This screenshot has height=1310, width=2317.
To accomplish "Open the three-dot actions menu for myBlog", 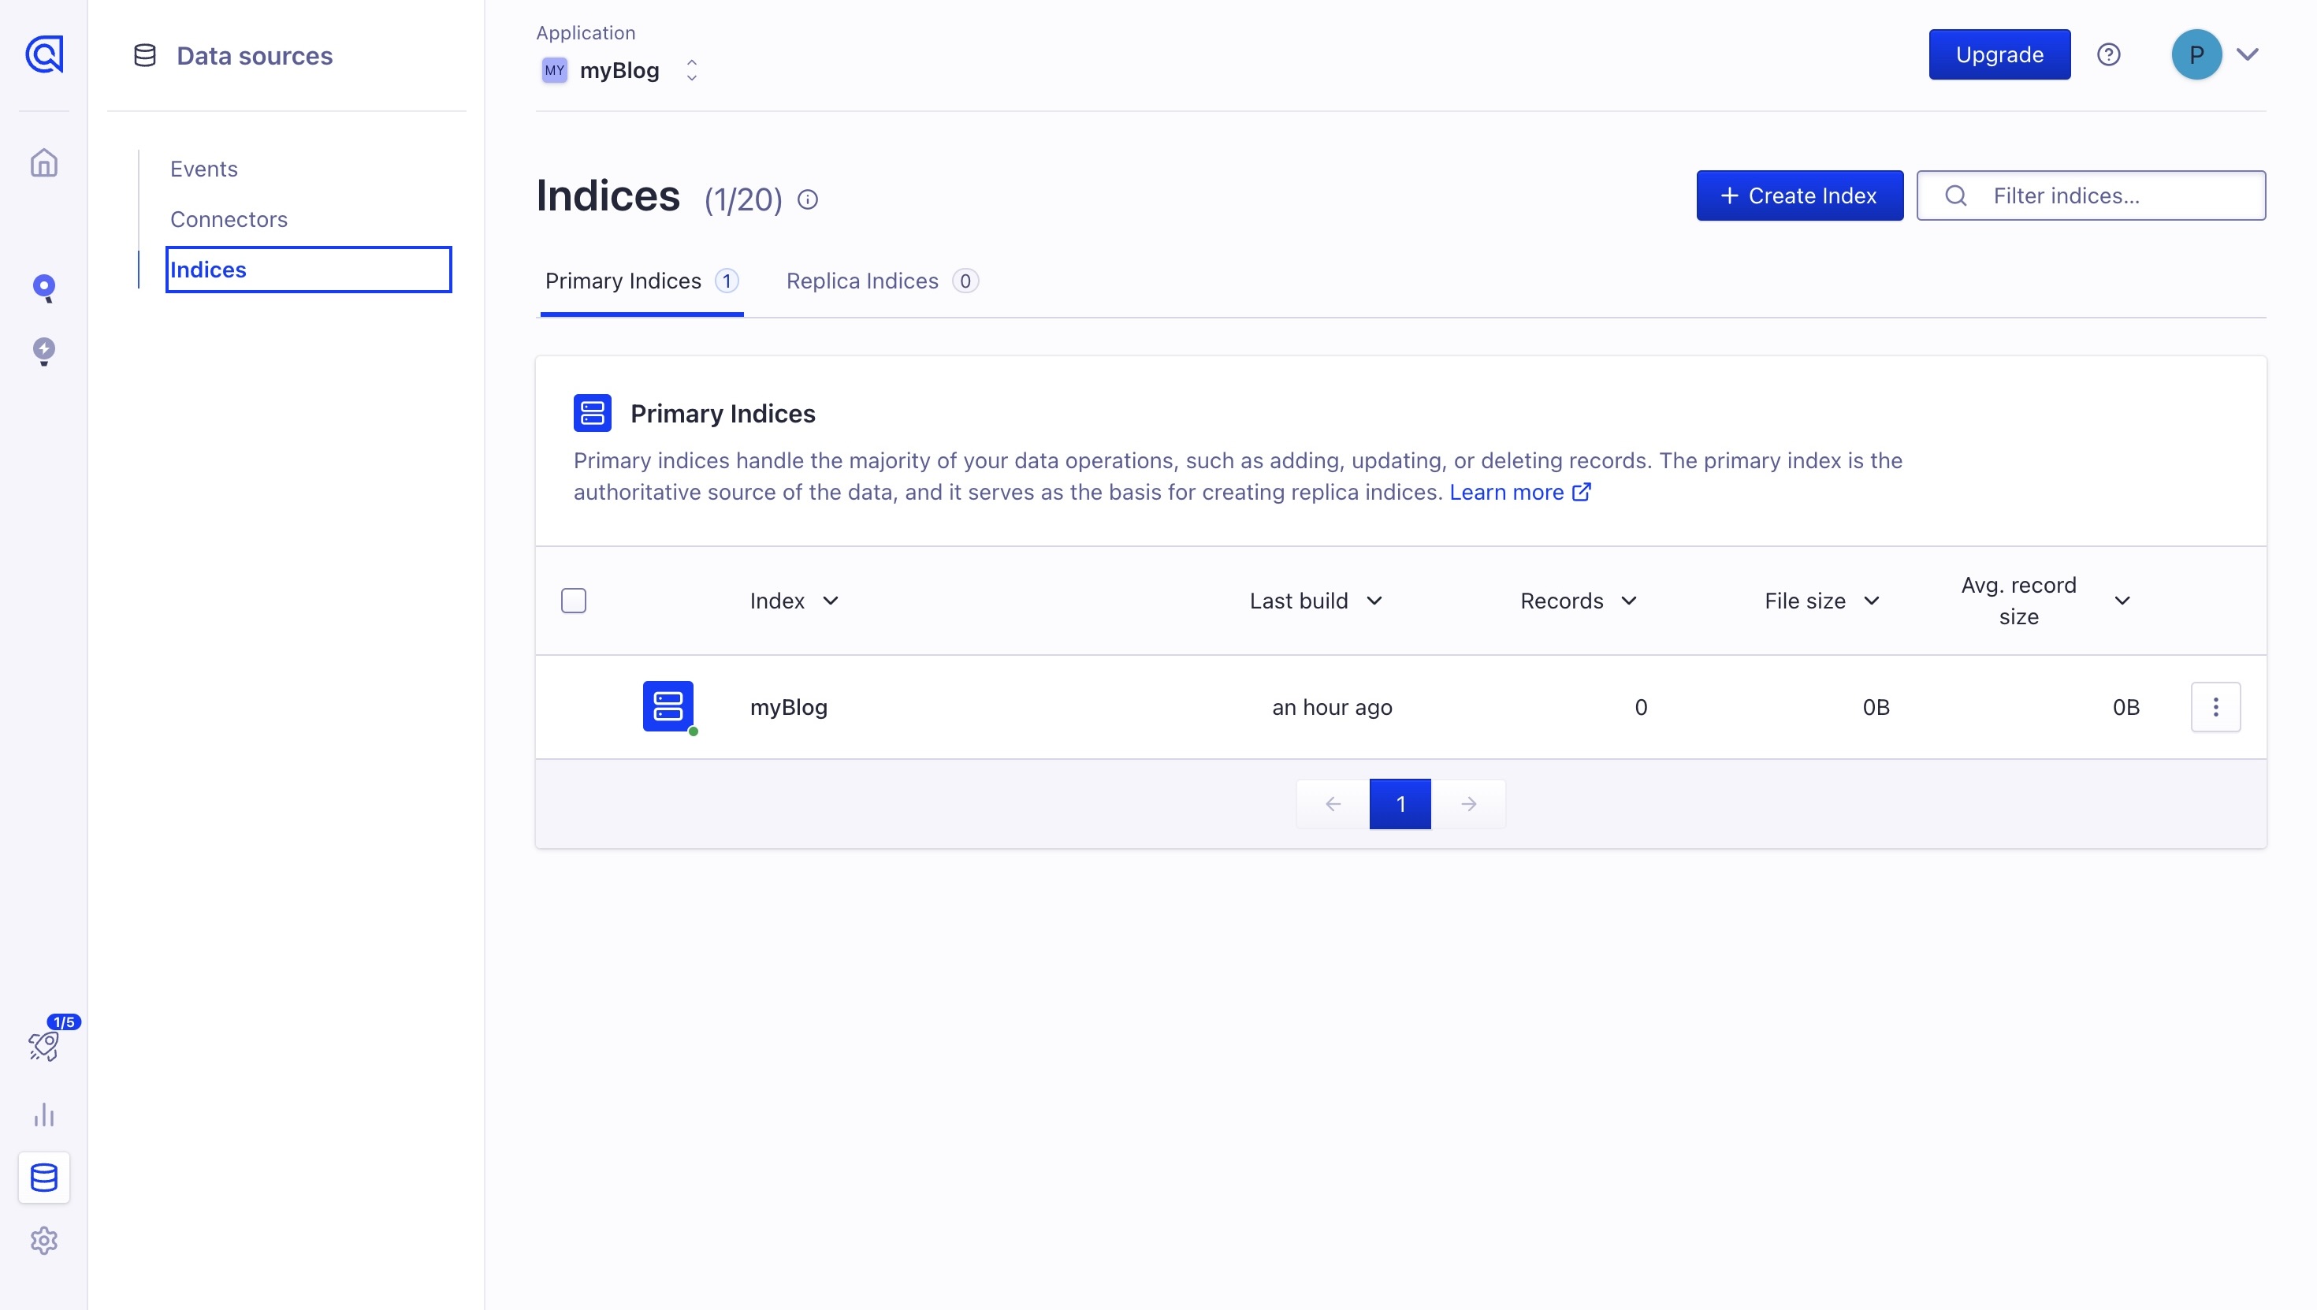I will pyautogui.click(x=2215, y=706).
